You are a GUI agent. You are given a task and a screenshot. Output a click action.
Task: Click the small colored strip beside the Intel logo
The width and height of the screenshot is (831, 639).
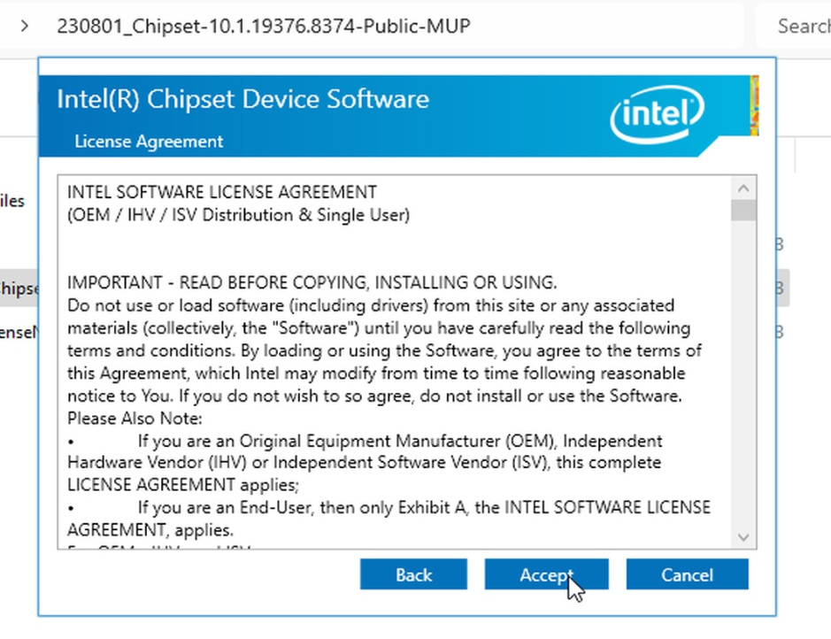click(755, 106)
